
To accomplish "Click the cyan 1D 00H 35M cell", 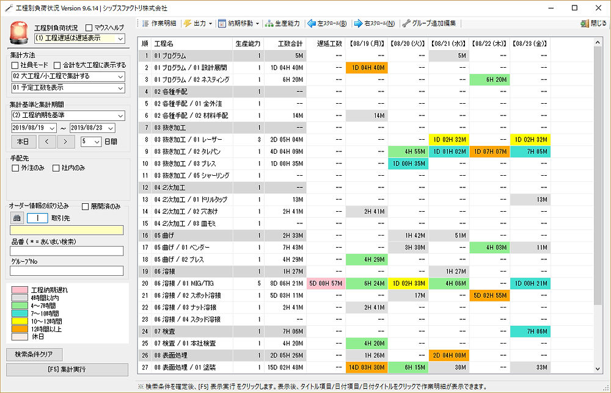I will click(408, 164).
